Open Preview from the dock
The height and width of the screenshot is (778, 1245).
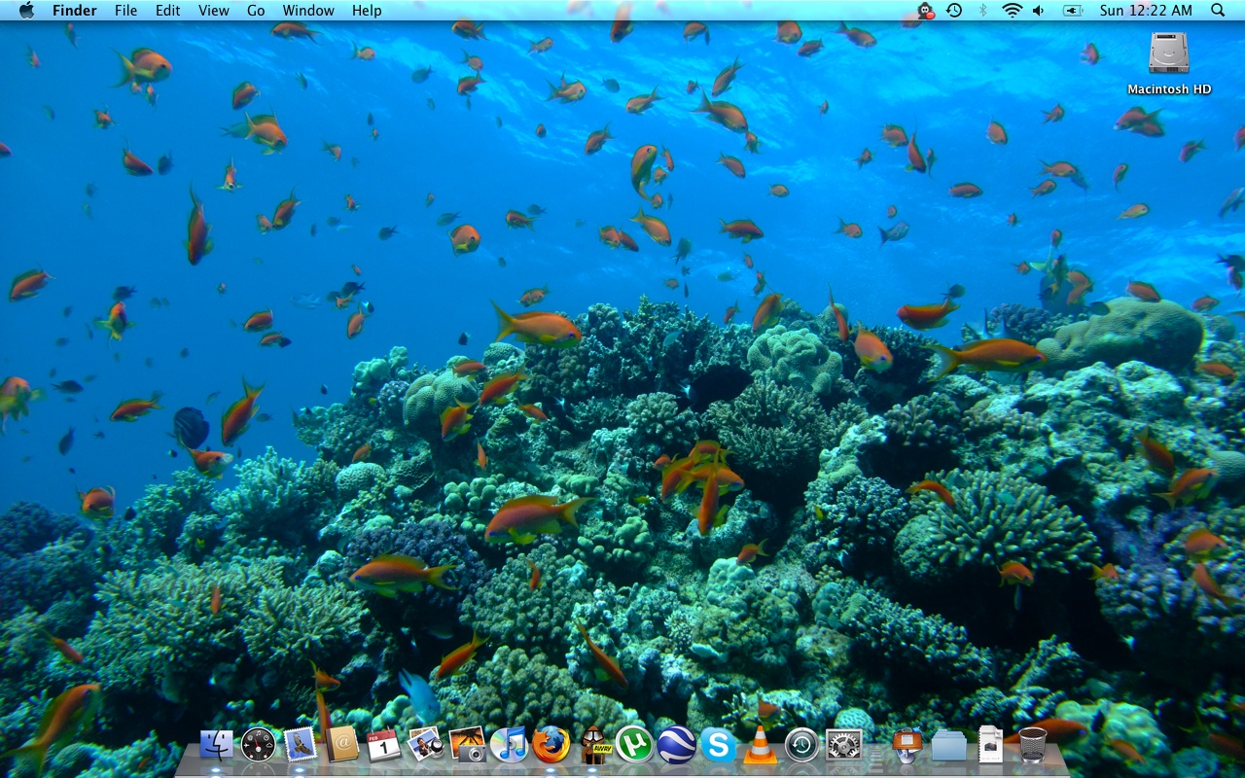pyautogui.click(x=426, y=745)
